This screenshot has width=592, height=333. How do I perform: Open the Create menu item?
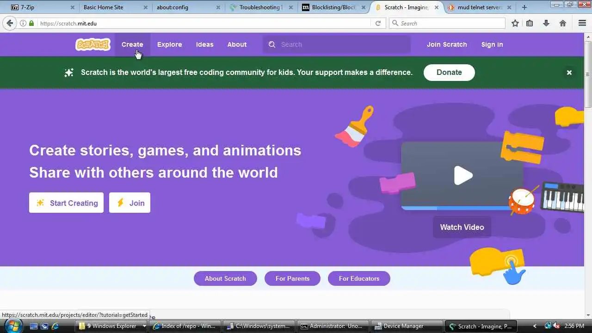(x=132, y=44)
